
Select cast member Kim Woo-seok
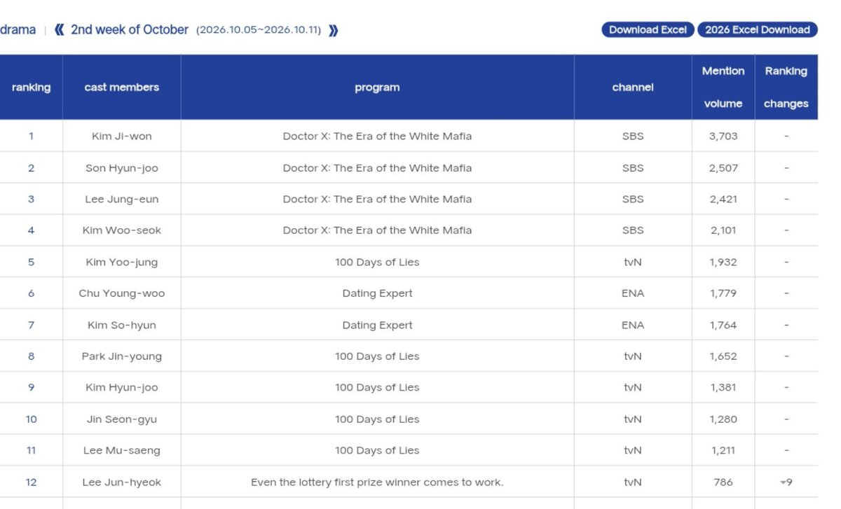(x=122, y=230)
